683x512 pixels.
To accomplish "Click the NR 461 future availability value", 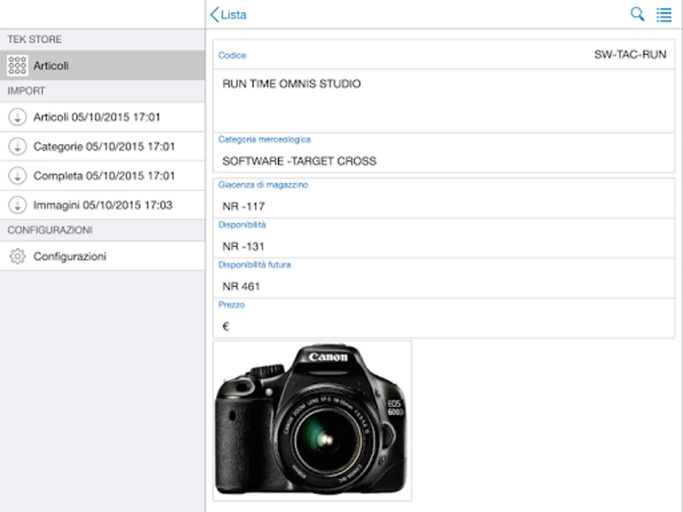I will coord(241,286).
